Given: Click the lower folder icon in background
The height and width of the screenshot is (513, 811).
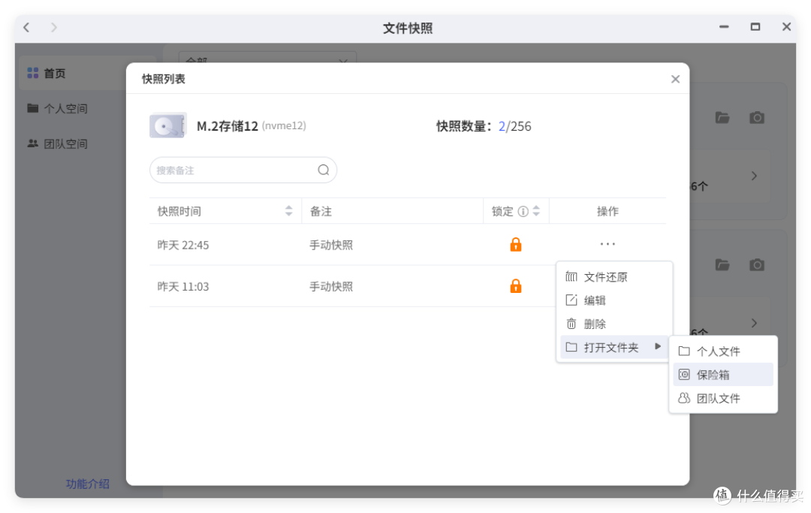Looking at the screenshot, I should (722, 265).
